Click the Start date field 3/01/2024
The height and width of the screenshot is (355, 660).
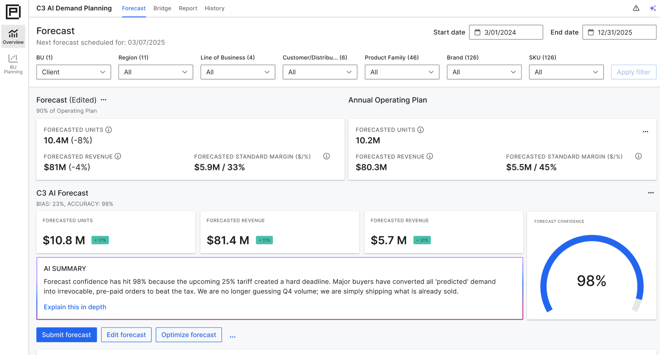point(506,32)
